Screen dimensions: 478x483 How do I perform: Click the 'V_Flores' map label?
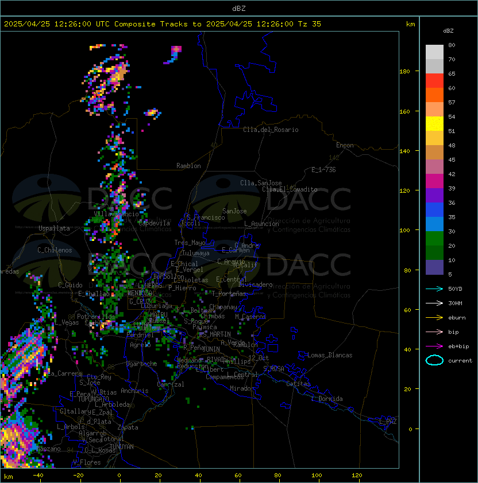87,462
